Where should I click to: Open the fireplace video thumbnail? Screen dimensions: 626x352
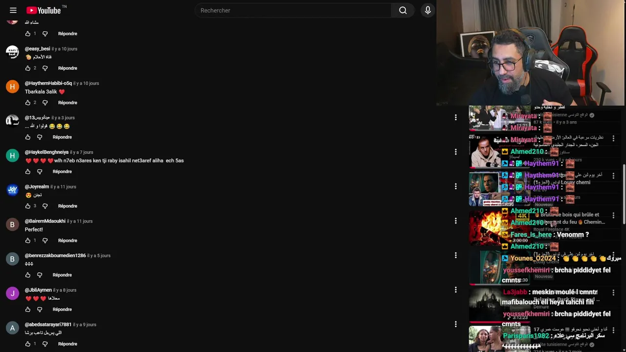[x=499, y=227]
